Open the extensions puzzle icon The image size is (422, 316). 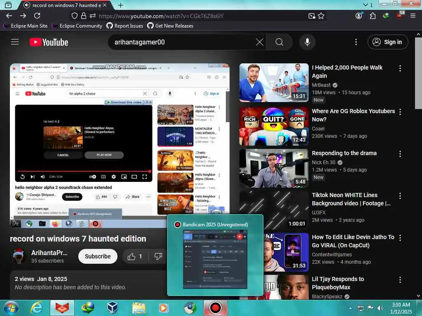[x=373, y=16]
